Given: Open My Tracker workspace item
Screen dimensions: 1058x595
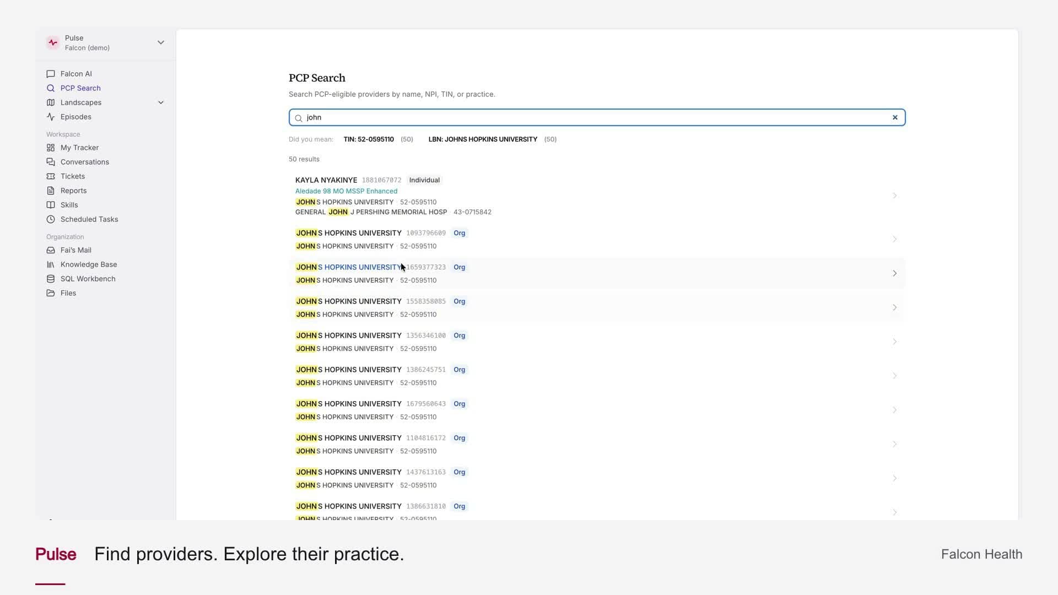Looking at the screenshot, I should tap(105, 148).
